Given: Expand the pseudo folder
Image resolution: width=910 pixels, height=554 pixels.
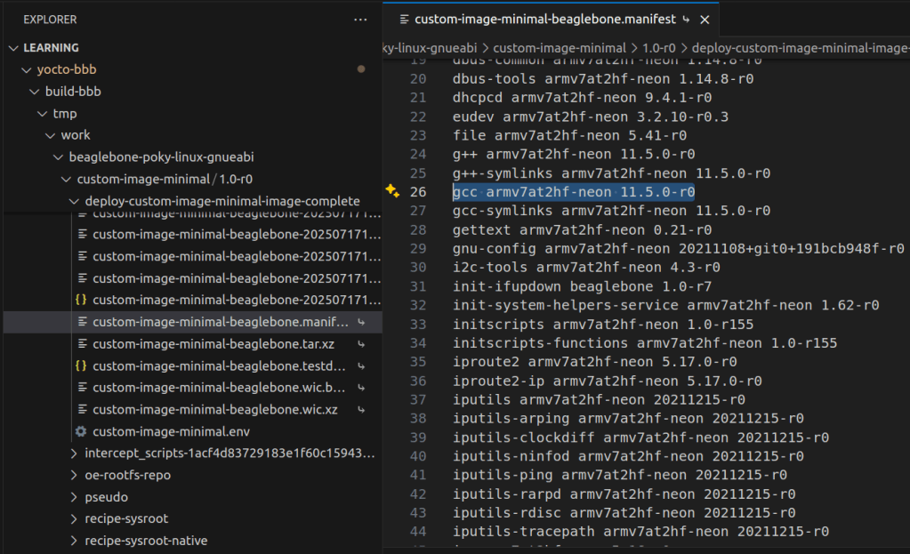Looking at the screenshot, I should click(75, 497).
